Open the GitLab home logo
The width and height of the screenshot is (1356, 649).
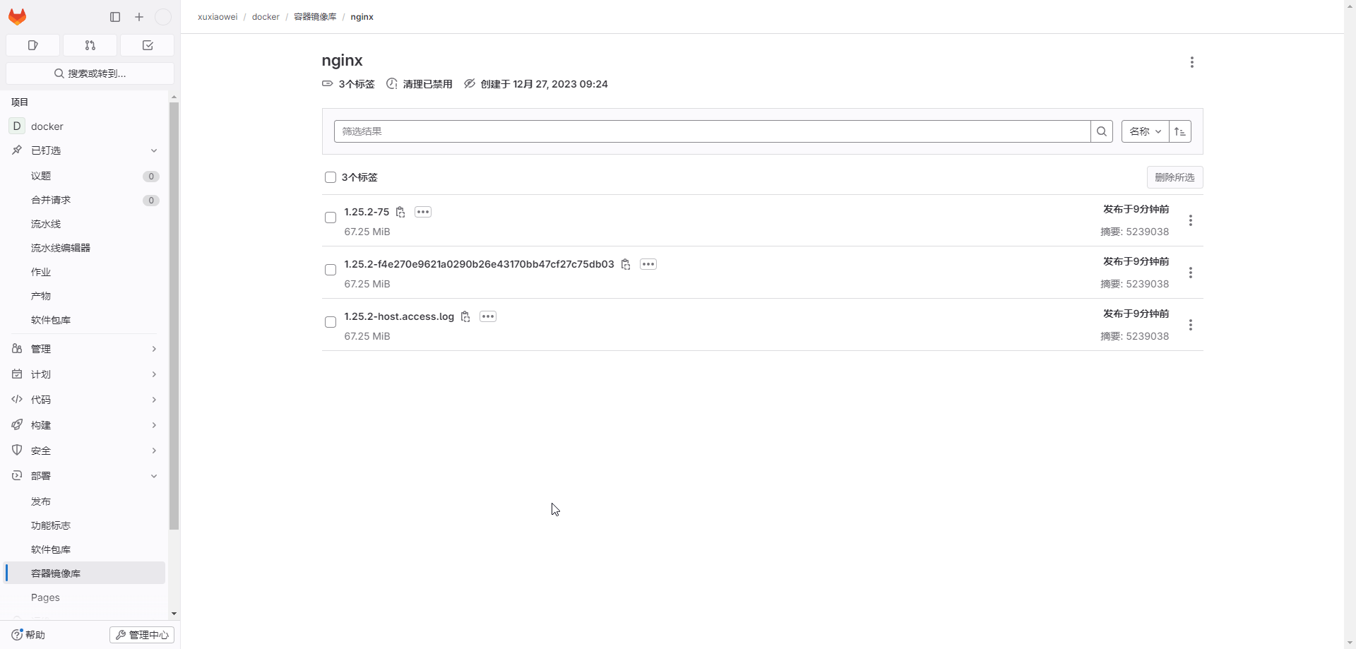(18, 16)
